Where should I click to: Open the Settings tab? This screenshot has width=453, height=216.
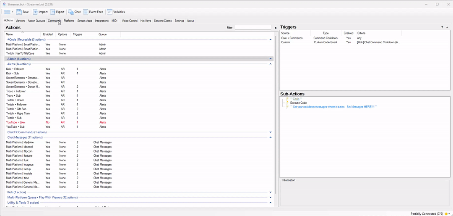(179, 21)
